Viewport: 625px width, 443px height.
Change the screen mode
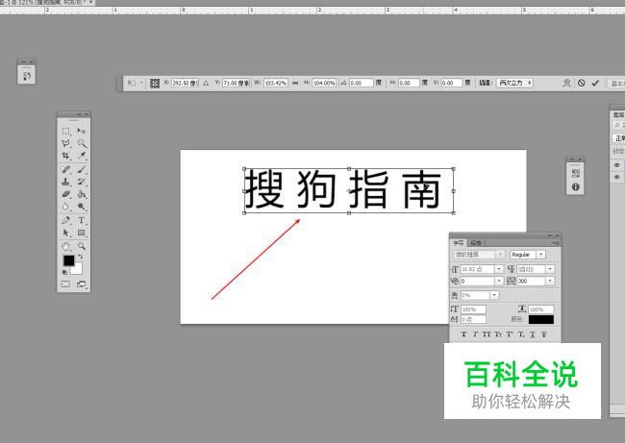point(82,284)
